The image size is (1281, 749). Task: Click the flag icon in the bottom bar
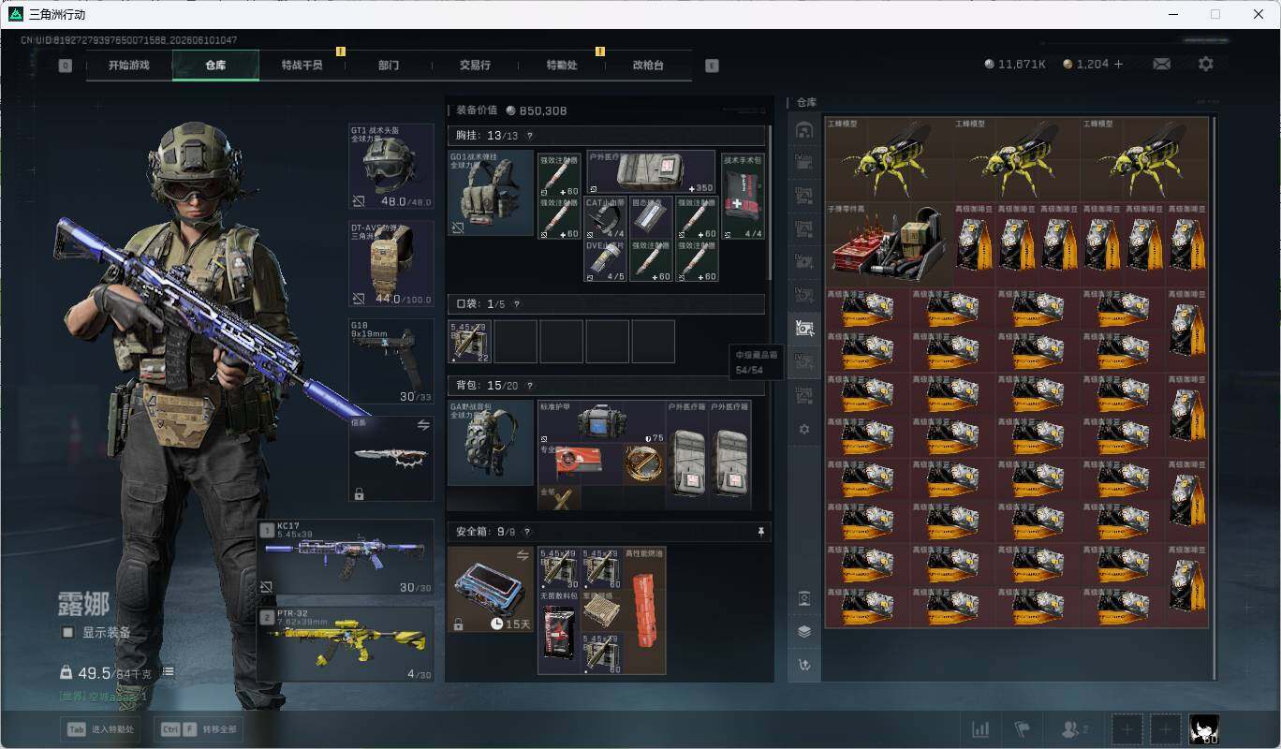tap(1022, 729)
